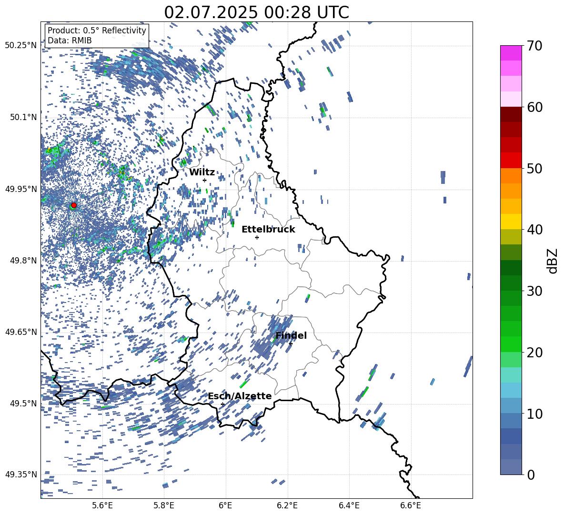Click the 'Product: 0.5° Reflectivity' text
The width and height of the screenshot is (564, 515).
point(97,30)
